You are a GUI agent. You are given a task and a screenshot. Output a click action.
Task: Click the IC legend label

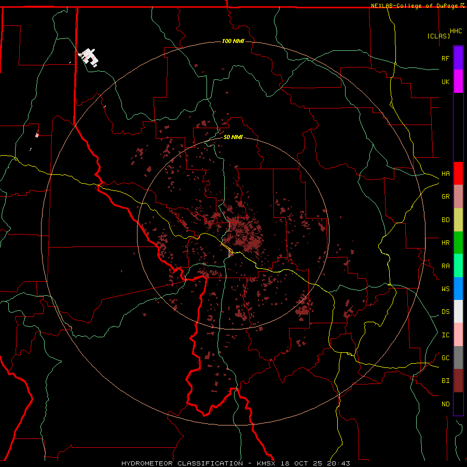(x=445, y=335)
